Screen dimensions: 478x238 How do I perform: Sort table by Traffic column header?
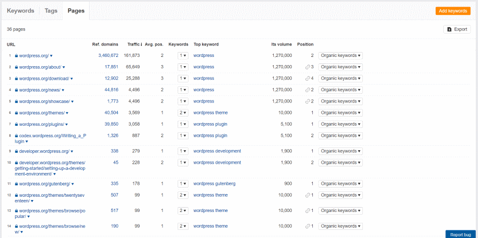(x=134, y=44)
